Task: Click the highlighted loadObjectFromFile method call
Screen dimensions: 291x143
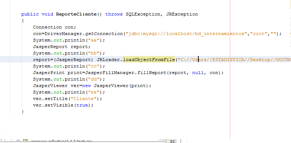Action: pyautogui.click(x=149, y=60)
